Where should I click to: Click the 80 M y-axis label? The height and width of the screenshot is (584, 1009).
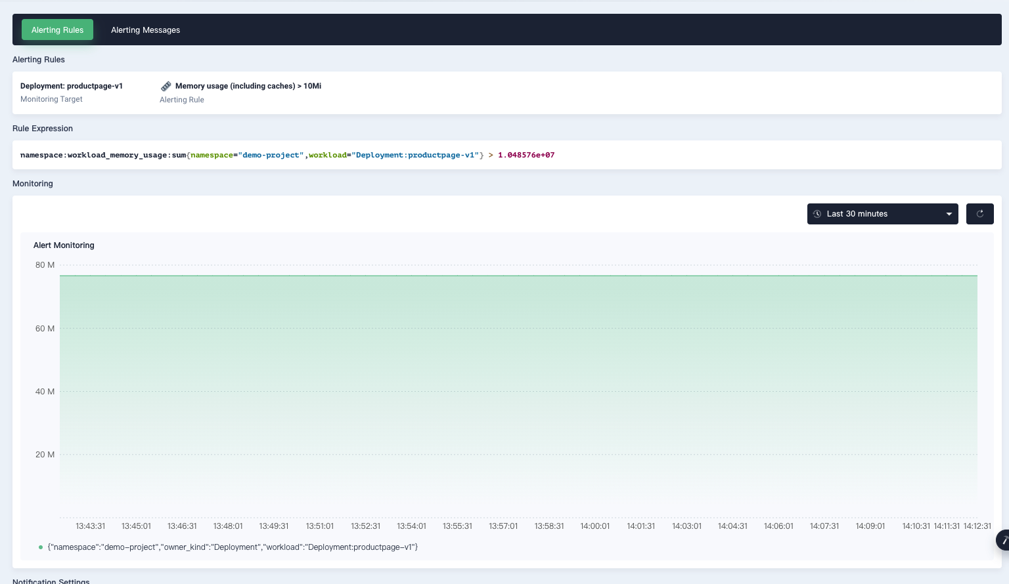[x=45, y=265]
